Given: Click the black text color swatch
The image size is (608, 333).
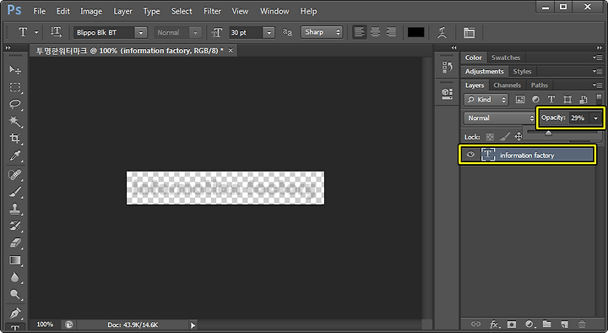Looking at the screenshot, I should pos(415,33).
